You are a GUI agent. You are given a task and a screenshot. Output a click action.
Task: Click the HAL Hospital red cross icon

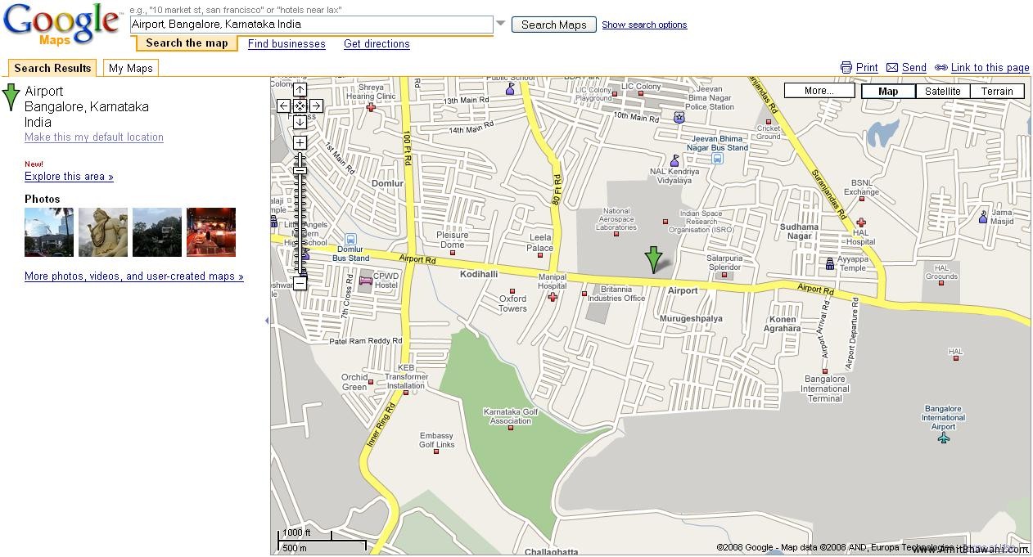point(860,222)
